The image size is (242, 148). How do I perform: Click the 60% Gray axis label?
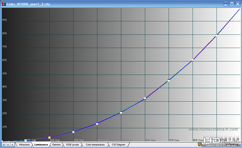tap(151, 140)
